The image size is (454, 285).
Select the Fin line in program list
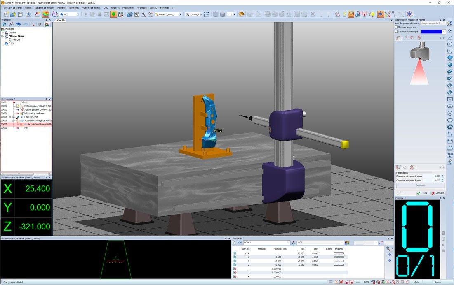tap(26, 128)
